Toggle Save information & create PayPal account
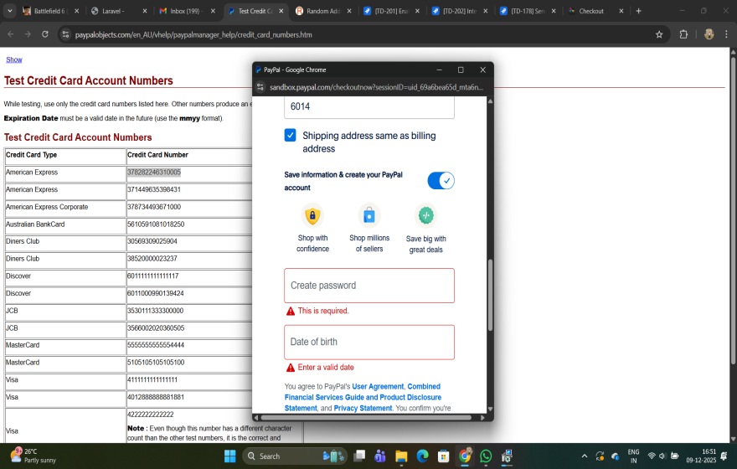This screenshot has width=737, height=469. pyautogui.click(x=441, y=180)
